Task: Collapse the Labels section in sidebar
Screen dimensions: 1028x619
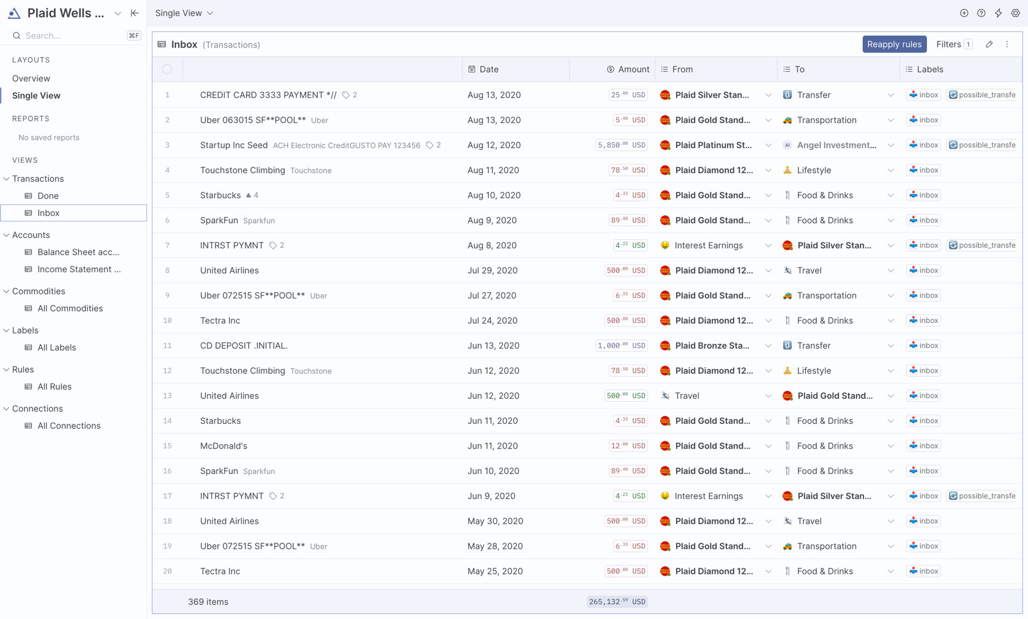Action: pyautogui.click(x=6, y=330)
